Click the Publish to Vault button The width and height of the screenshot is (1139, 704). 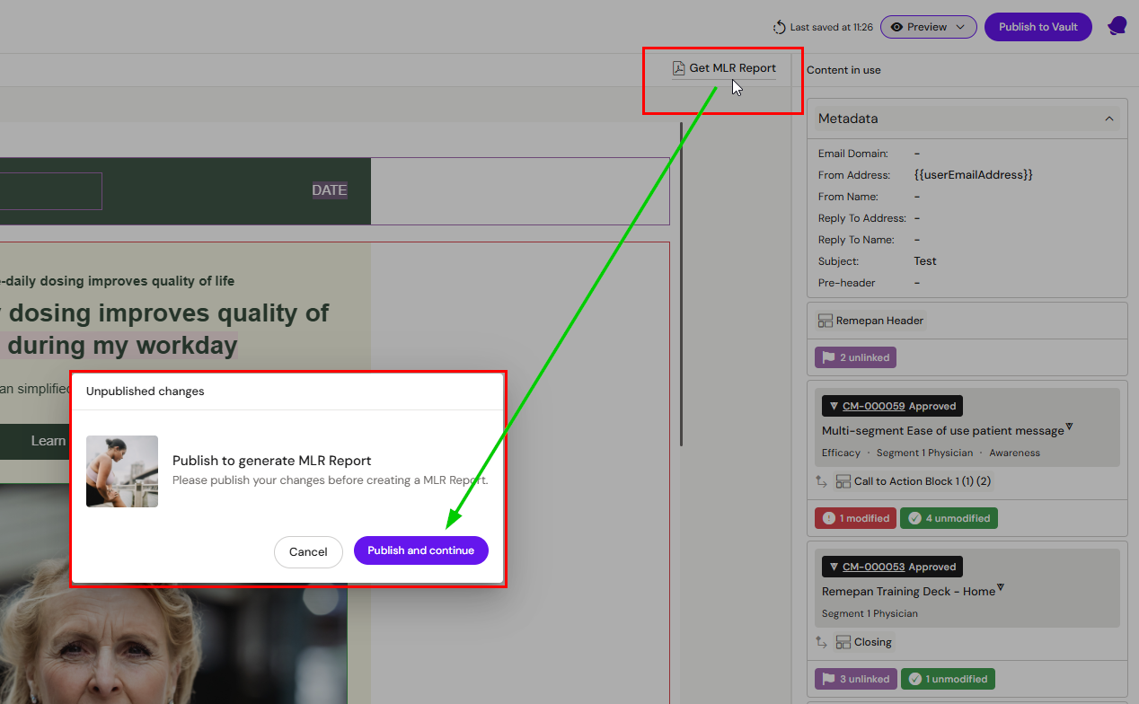click(1037, 27)
